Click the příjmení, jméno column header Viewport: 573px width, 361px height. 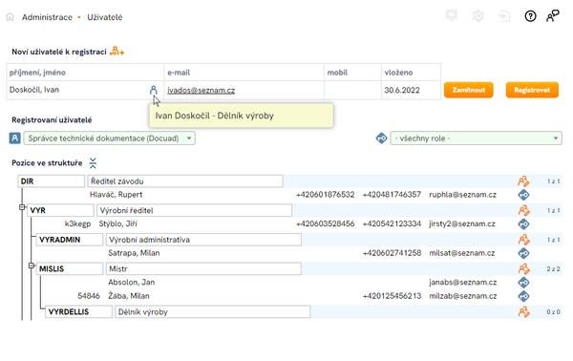[x=85, y=73]
